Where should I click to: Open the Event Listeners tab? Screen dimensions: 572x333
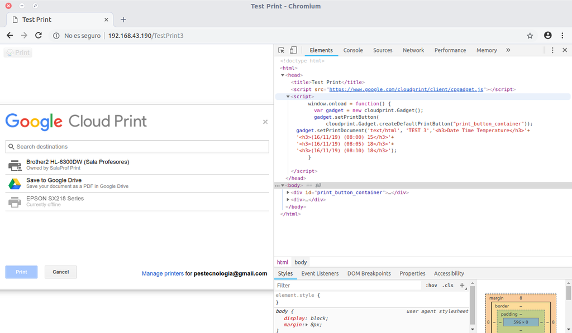click(320, 273)
